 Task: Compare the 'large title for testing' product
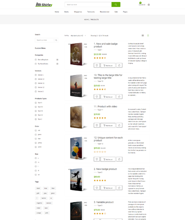[119, 96]
